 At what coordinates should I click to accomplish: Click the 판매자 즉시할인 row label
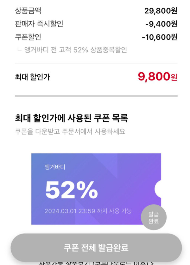39,24
